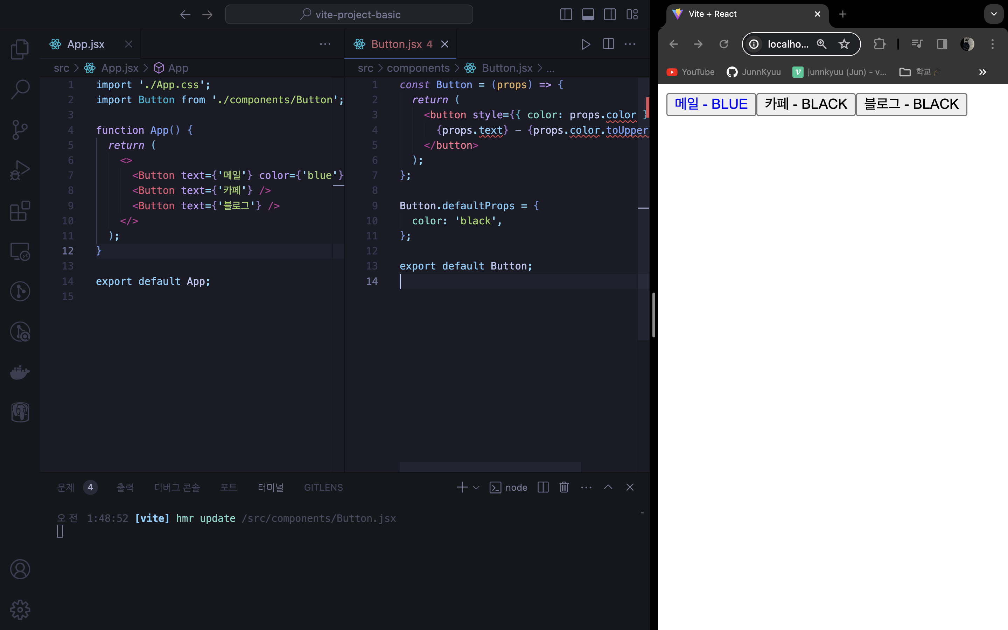Open the Extensions view

[x=20, y=211]
